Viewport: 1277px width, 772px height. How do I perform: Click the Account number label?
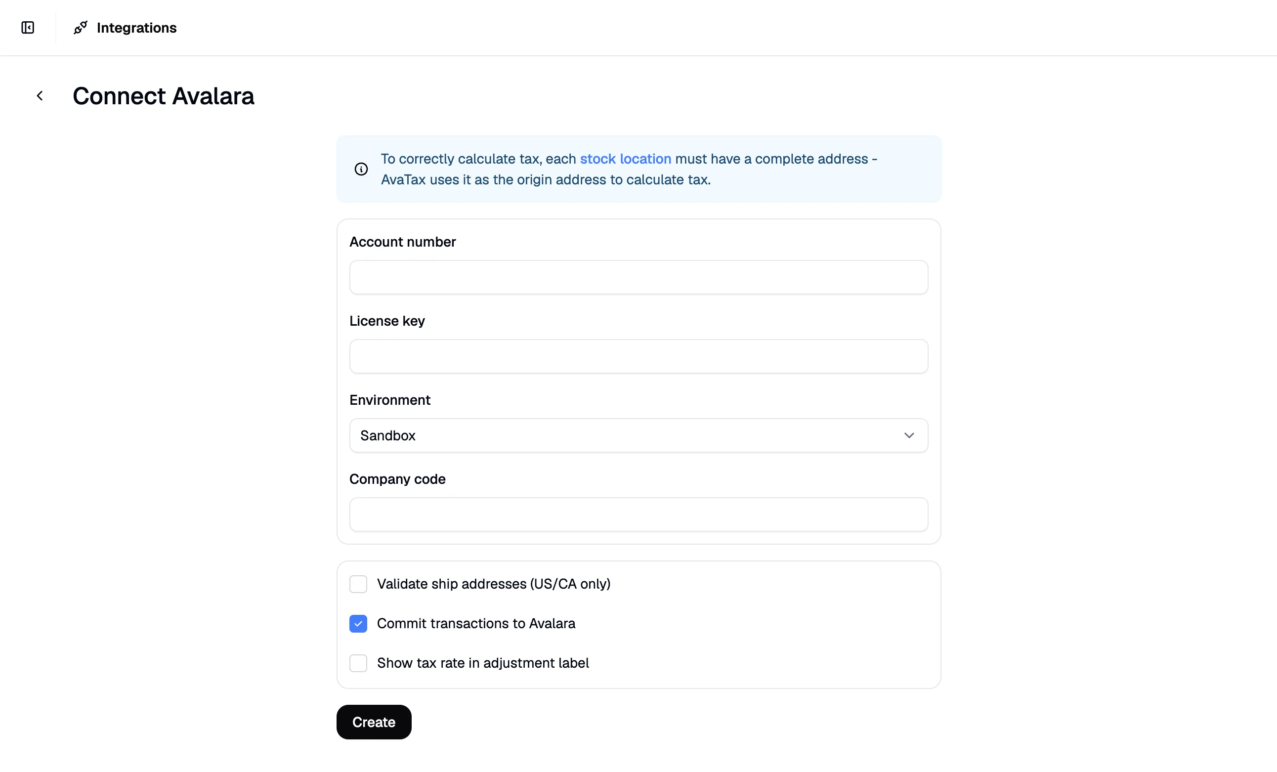click(403, 242)
